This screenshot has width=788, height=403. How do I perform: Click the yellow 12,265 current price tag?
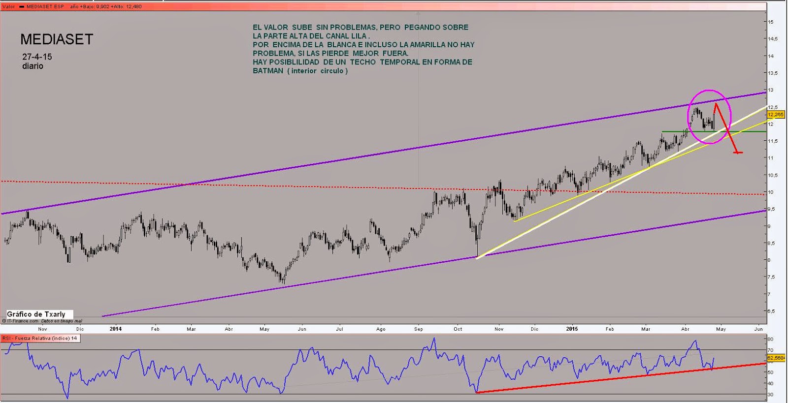(x=776, y=114)
